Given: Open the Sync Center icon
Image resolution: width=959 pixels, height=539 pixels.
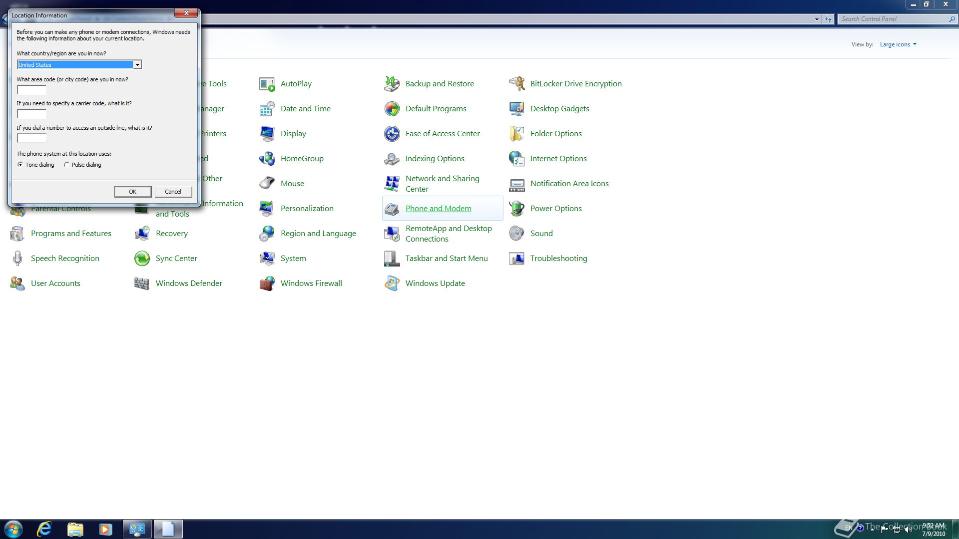Looking at the screenshot, I should click(x=142, y=259).
